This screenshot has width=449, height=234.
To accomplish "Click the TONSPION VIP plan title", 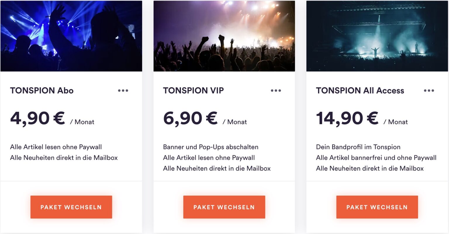I will tap(194, 90).
